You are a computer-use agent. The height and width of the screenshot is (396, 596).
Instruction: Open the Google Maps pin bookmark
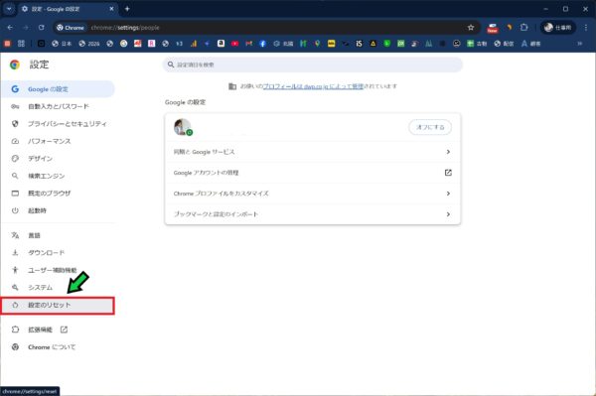pos(318,44)
